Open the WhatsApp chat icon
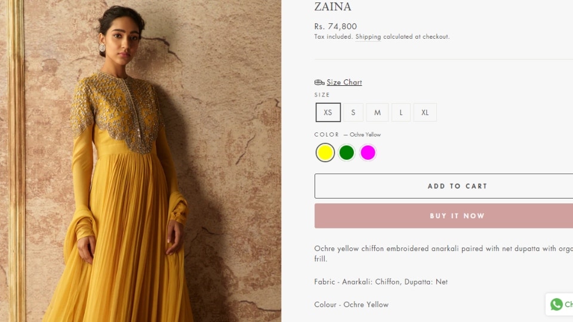Viewport: 573px width, 322px height. 556,304
